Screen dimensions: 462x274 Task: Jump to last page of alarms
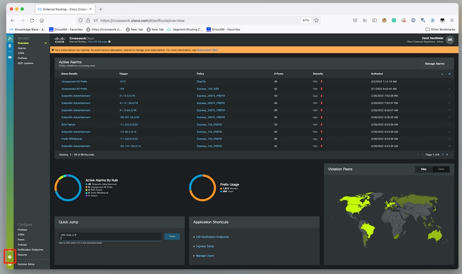point(447,154)
